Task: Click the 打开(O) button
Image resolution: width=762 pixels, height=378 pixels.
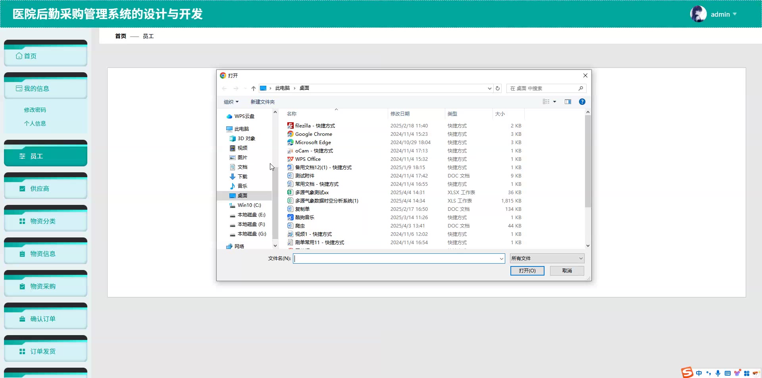Action: [x=527, y=271]
